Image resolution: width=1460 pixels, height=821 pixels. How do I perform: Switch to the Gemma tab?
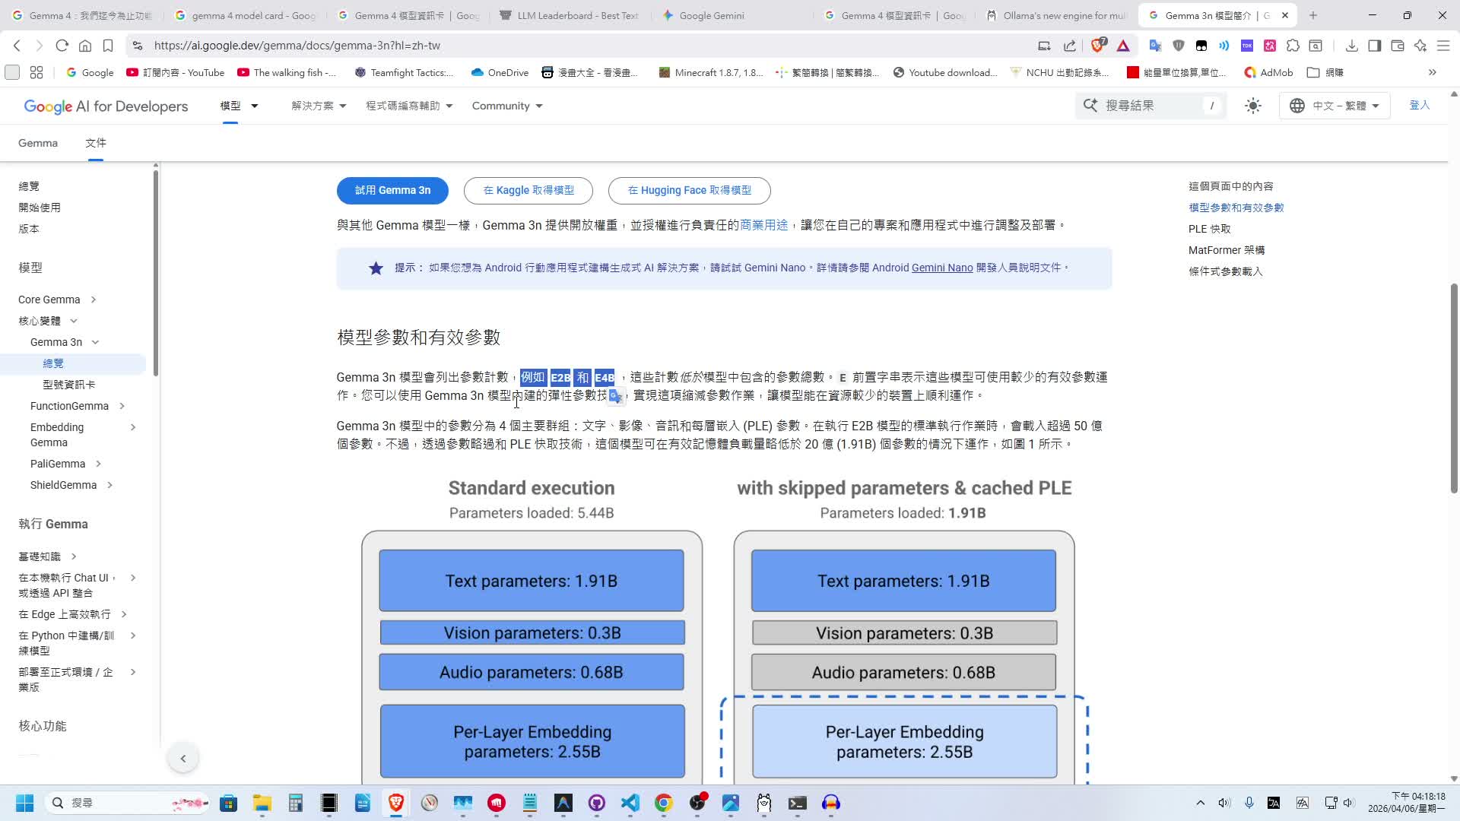tap(38, 143)
